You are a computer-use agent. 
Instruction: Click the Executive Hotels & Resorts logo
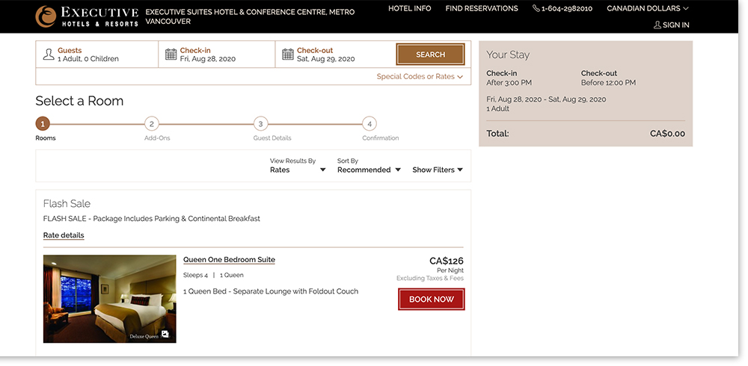click(87, 16)
